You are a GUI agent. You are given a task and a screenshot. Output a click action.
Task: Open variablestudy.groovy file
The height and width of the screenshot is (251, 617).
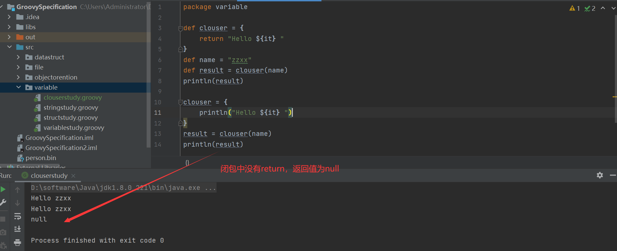tap(74, 128)
